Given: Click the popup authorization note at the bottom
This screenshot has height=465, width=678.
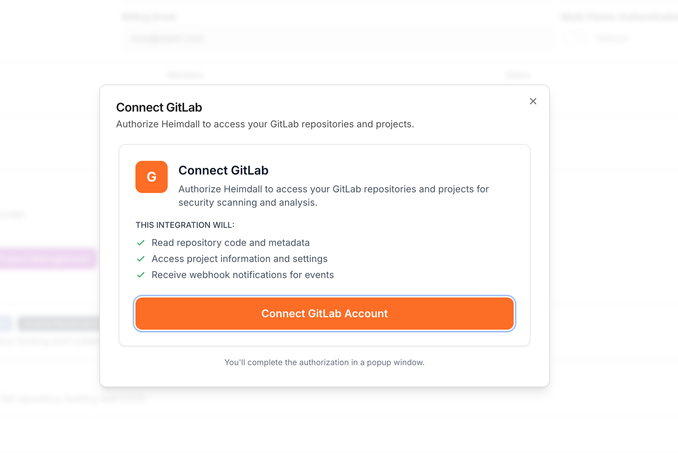Looking at the screenshot, I should coord(324,362).
